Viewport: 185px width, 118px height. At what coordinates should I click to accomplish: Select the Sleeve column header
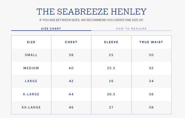click(111, 42)
